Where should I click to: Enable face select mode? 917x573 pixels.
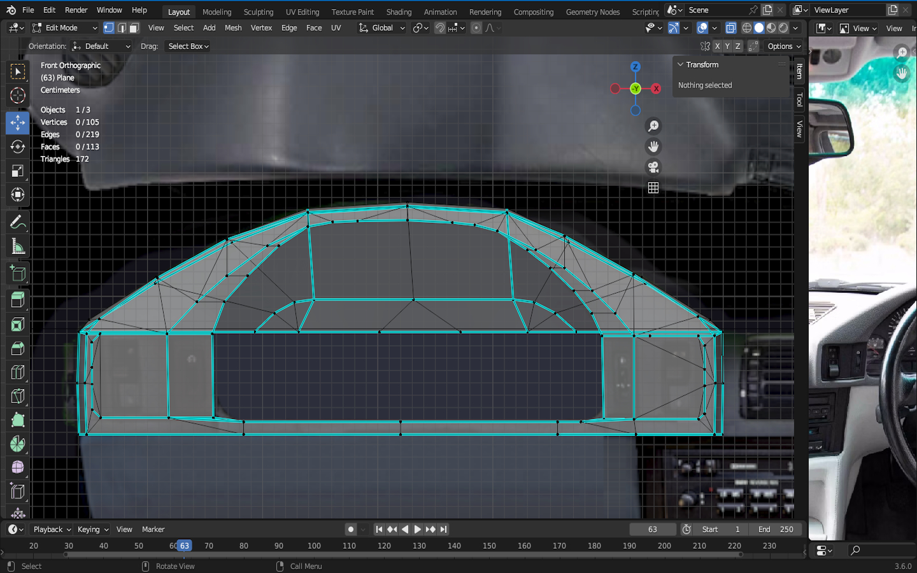134,28
